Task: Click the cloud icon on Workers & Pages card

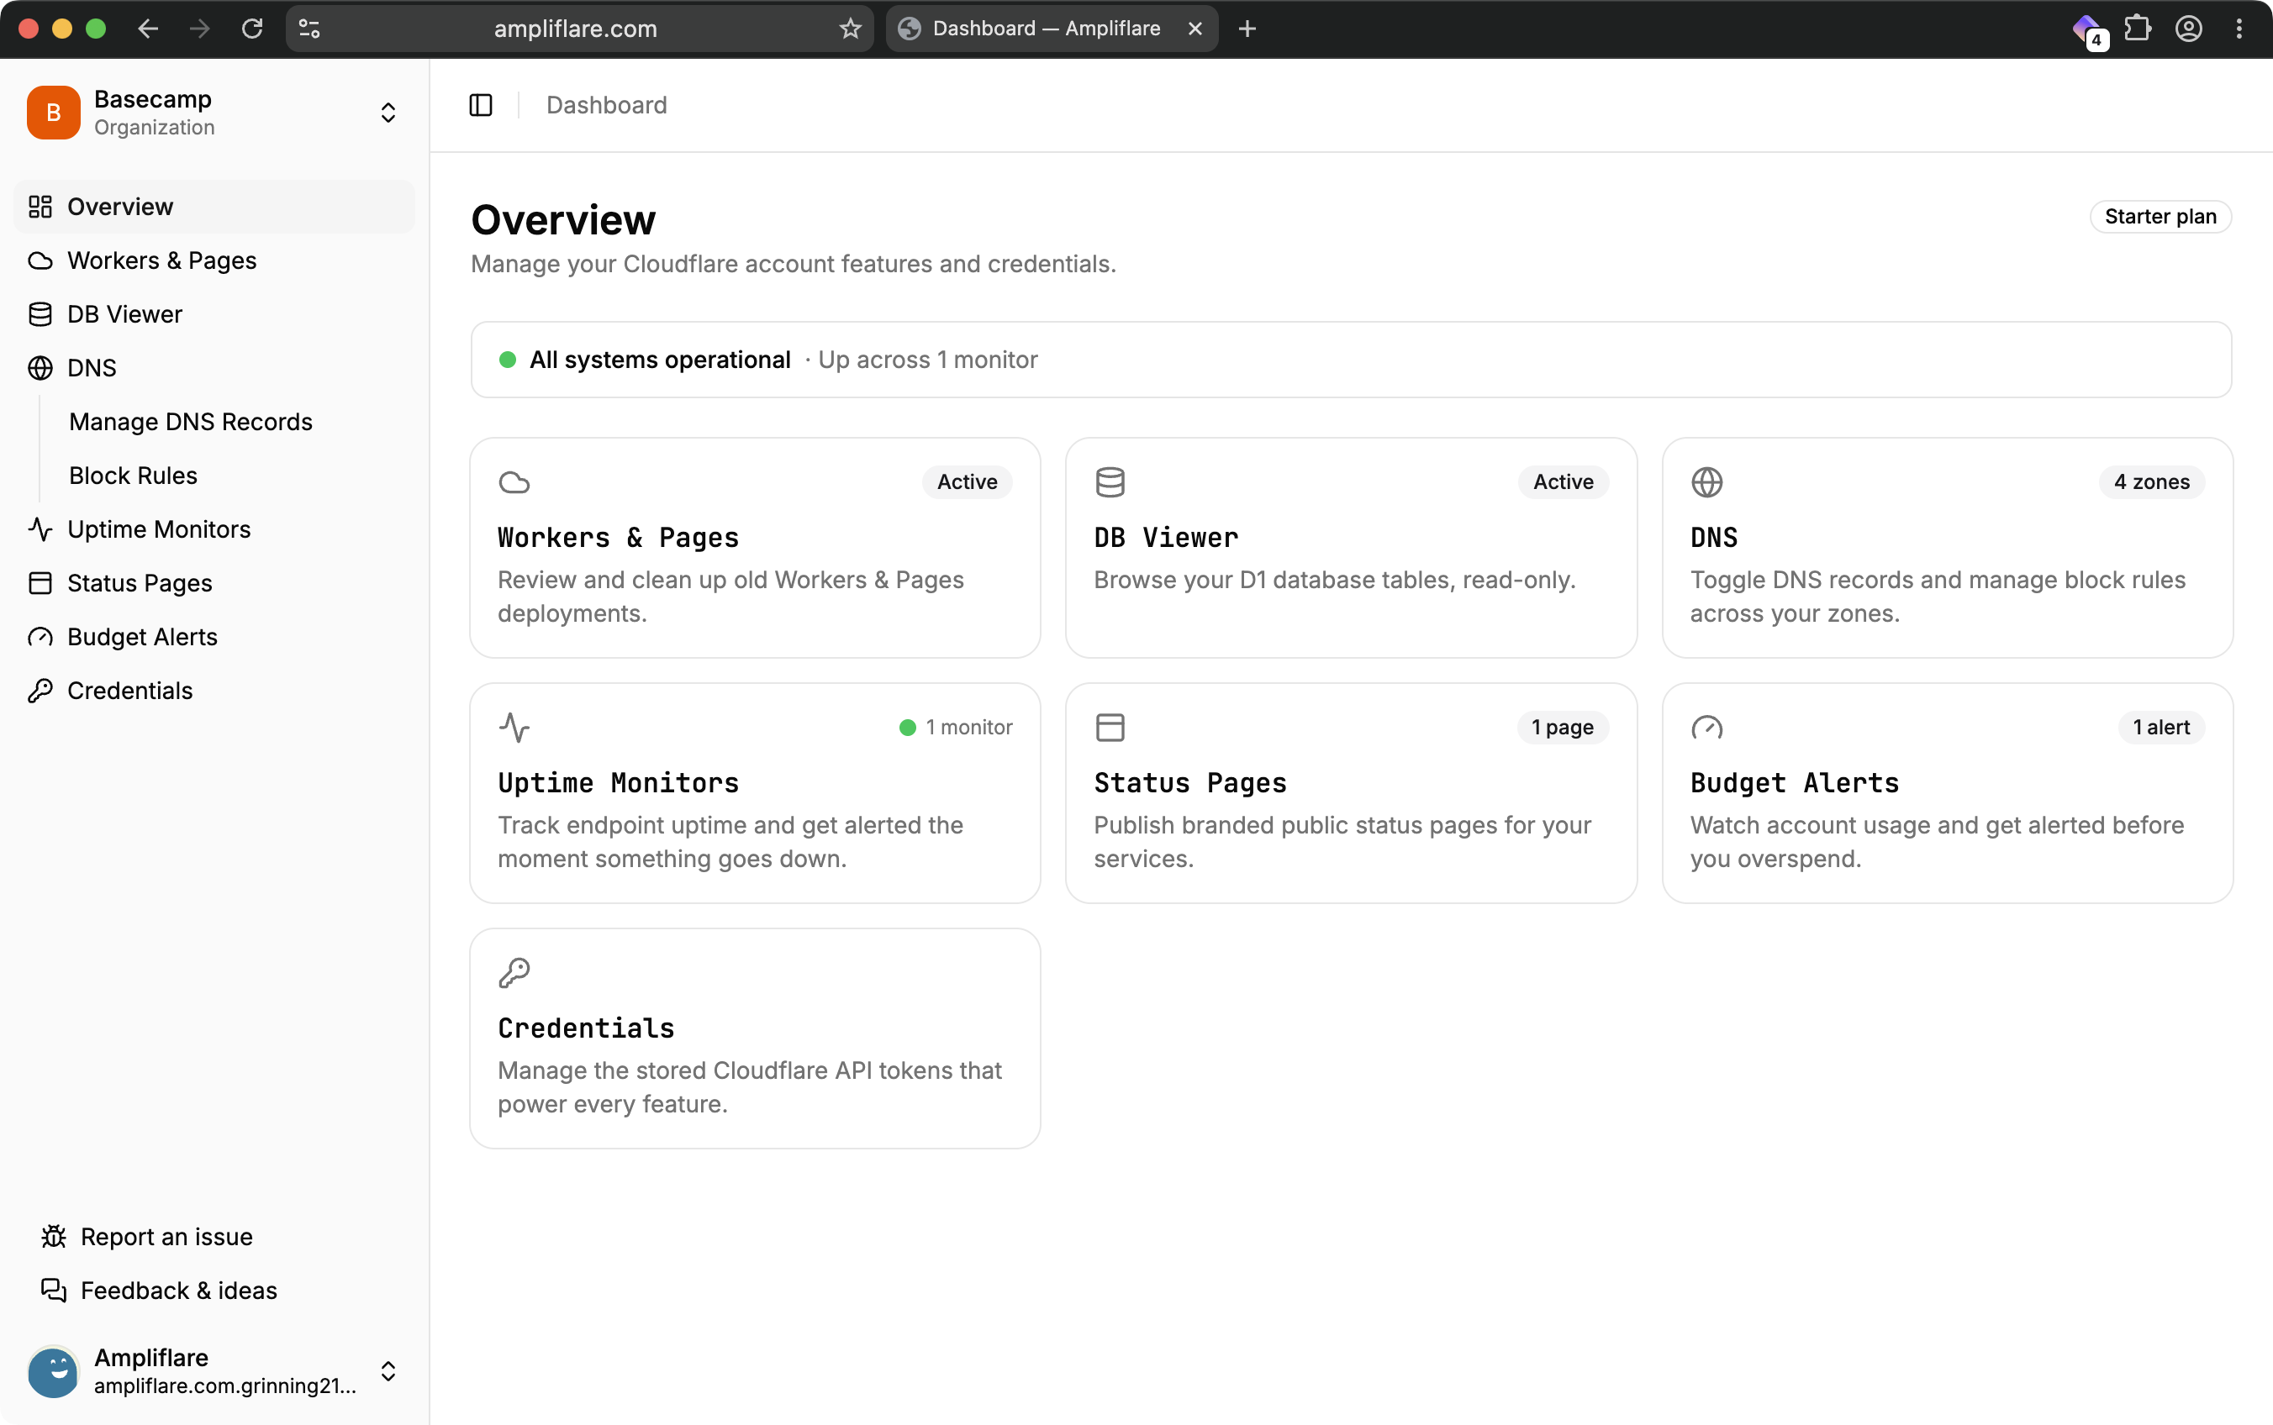Action: coord(514,481)
